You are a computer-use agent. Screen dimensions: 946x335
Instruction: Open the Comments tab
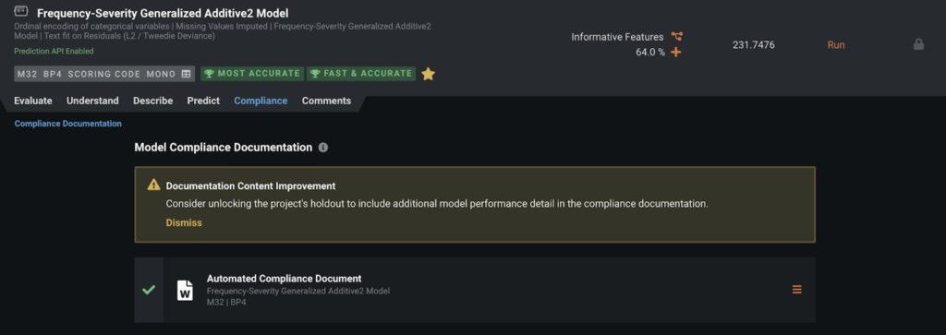coord(326,101)
